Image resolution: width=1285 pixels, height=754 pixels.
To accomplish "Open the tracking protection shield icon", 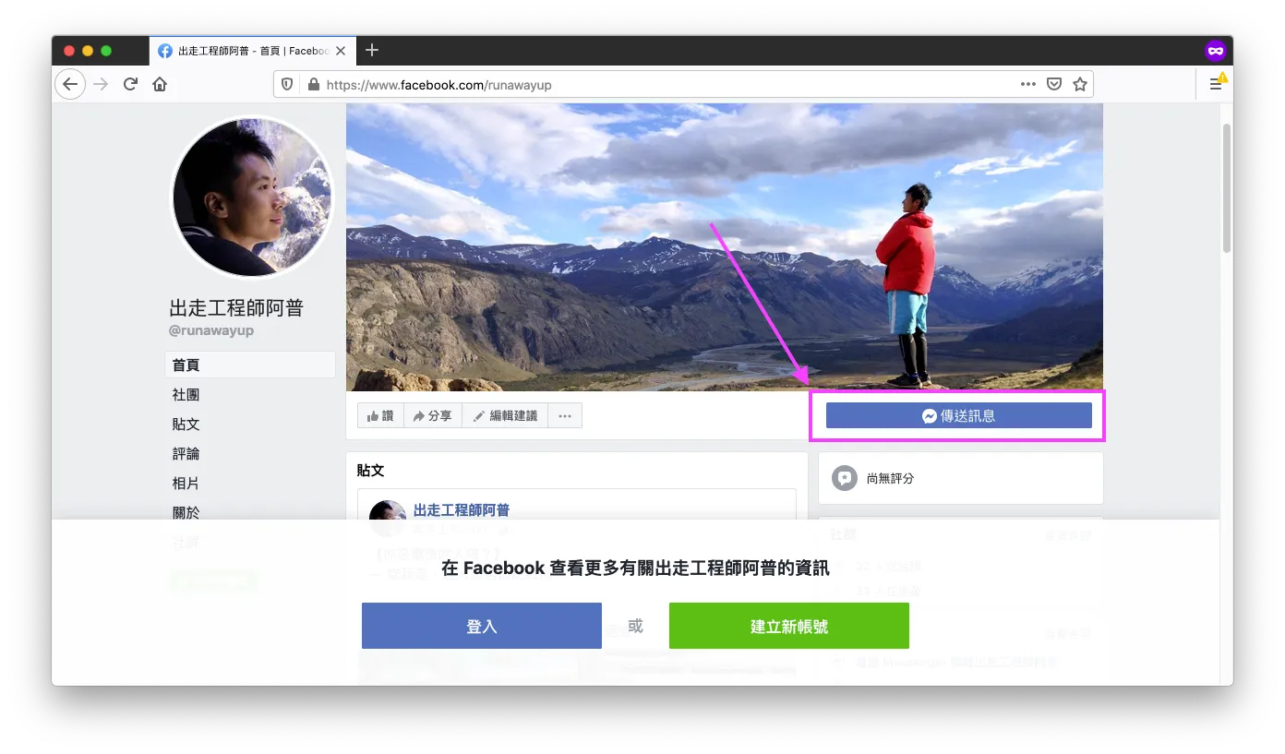I will 287,85.
